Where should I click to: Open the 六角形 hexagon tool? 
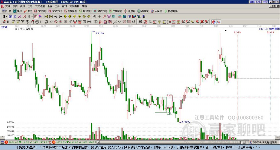pyautogui.click(x=156, y=11)
